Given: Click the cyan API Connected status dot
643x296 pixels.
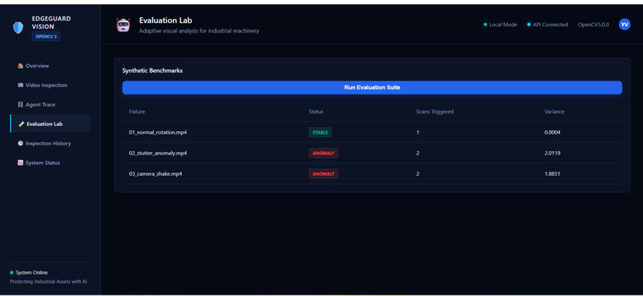Looking at the screenshot, I should (529, 25).
